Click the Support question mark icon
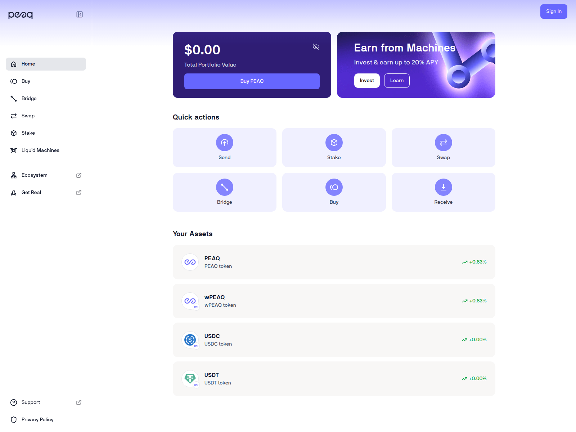576x432 pixels. [x=14, y=402]
